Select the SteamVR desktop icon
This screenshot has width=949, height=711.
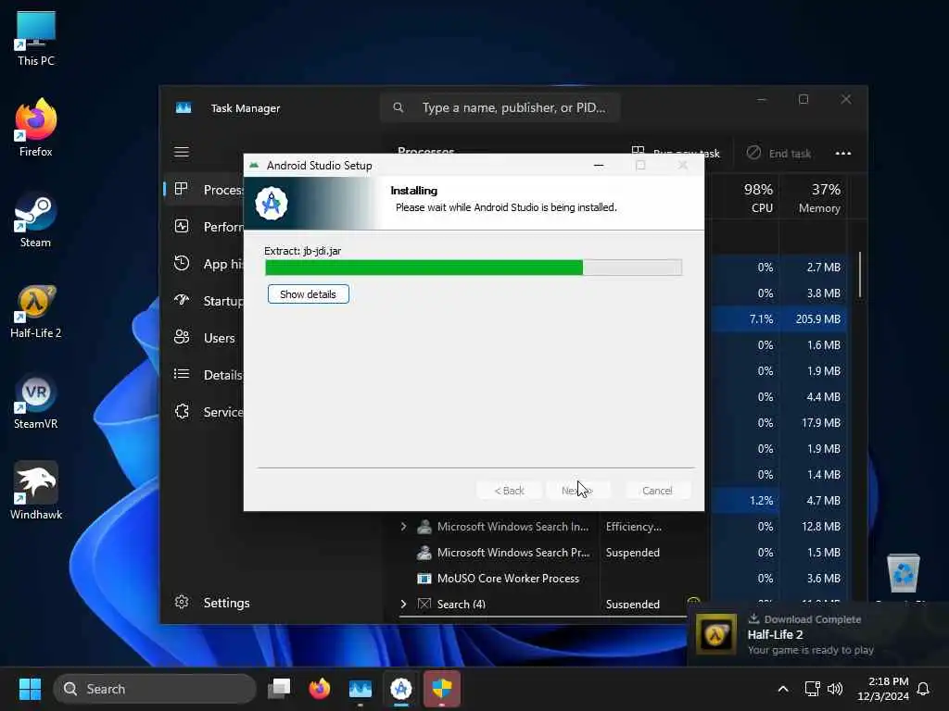[36, 402]
